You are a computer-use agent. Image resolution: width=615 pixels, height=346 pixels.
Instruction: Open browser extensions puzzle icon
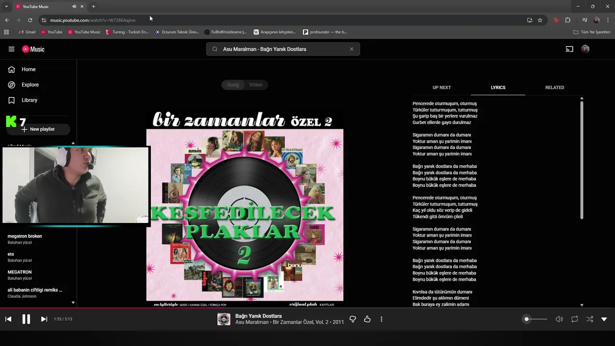click(x=567, y=20)
